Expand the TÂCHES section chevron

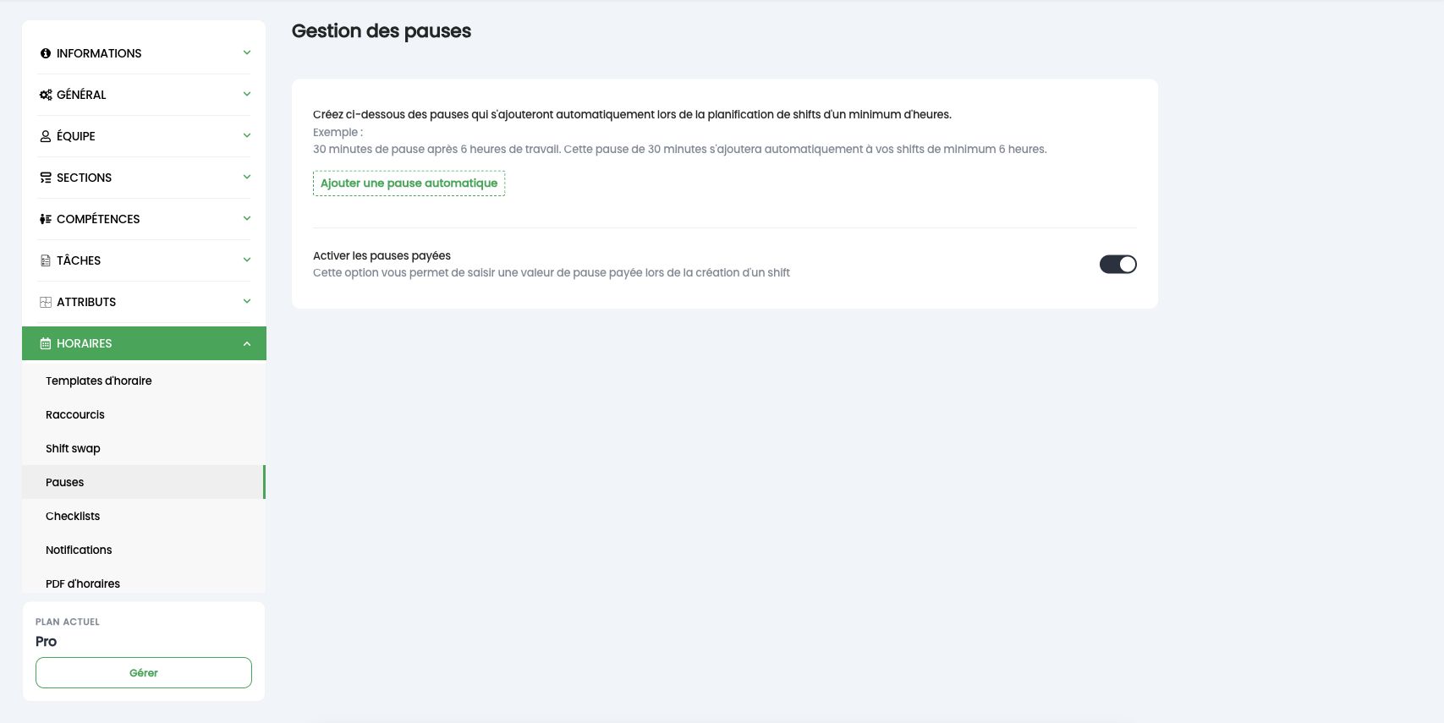[x=247, y=260]
